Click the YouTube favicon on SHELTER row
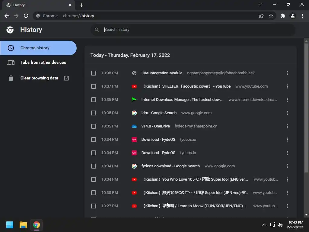 point(134,86)
